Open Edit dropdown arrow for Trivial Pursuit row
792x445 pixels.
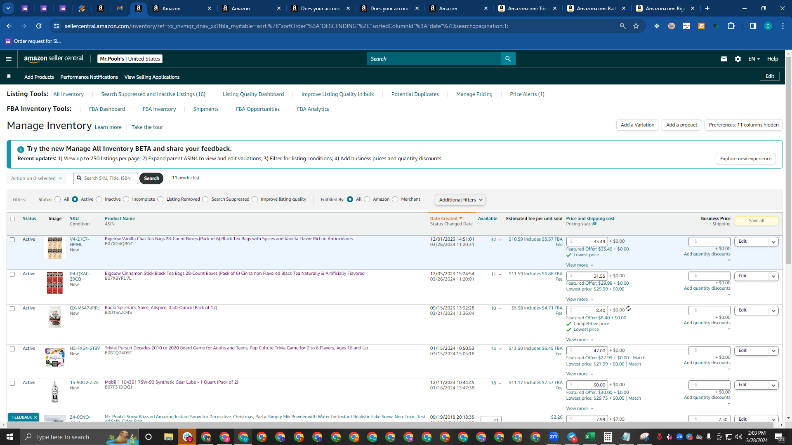coord(774,351)
